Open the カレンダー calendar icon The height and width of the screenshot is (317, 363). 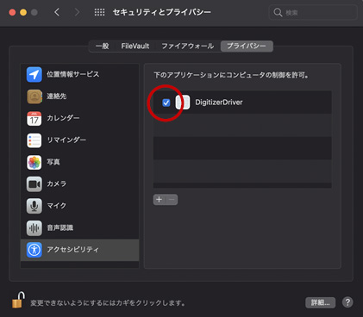pyautogui.click(x=34, y=118)
